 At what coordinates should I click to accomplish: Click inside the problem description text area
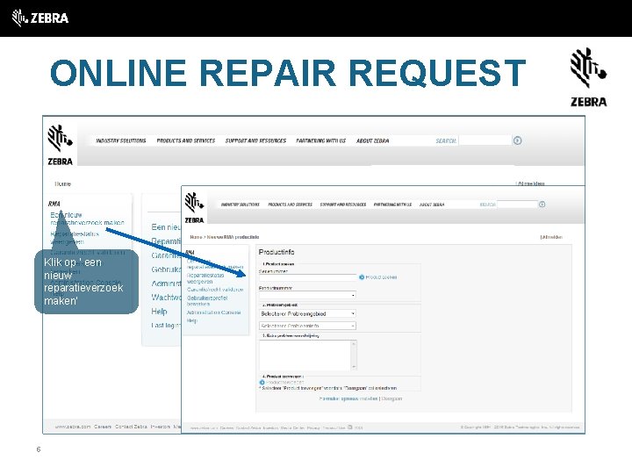point(305,355)
